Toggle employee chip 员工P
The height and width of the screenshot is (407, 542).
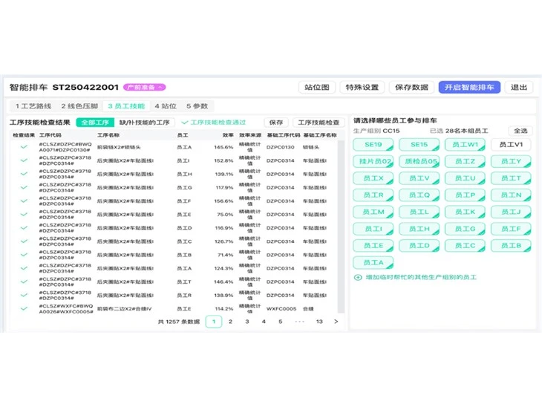(x=465, y=195)
